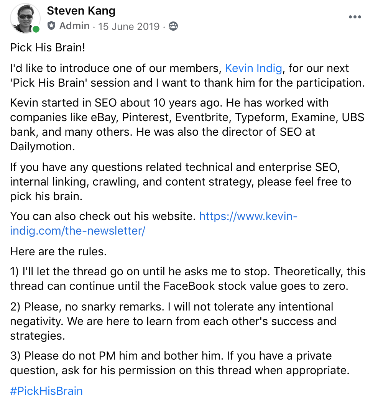The height and width of the screenshot is (401, 378).
Task: Click Steven Kang's name
Action: (81, 11)
